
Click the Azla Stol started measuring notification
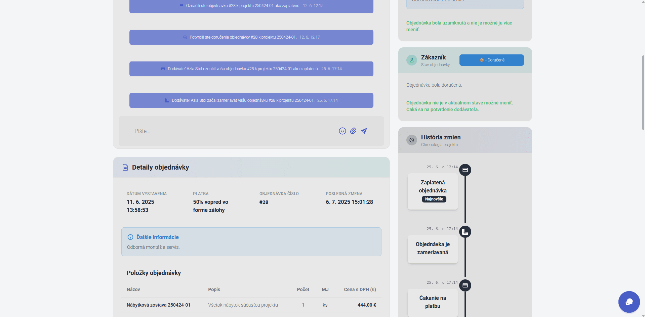[251, 100]
